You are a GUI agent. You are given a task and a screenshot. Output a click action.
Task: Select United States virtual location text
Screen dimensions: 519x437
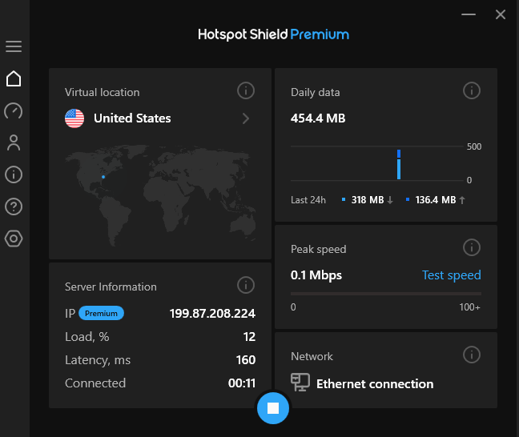pyautogui.click(x=132, y=118)
